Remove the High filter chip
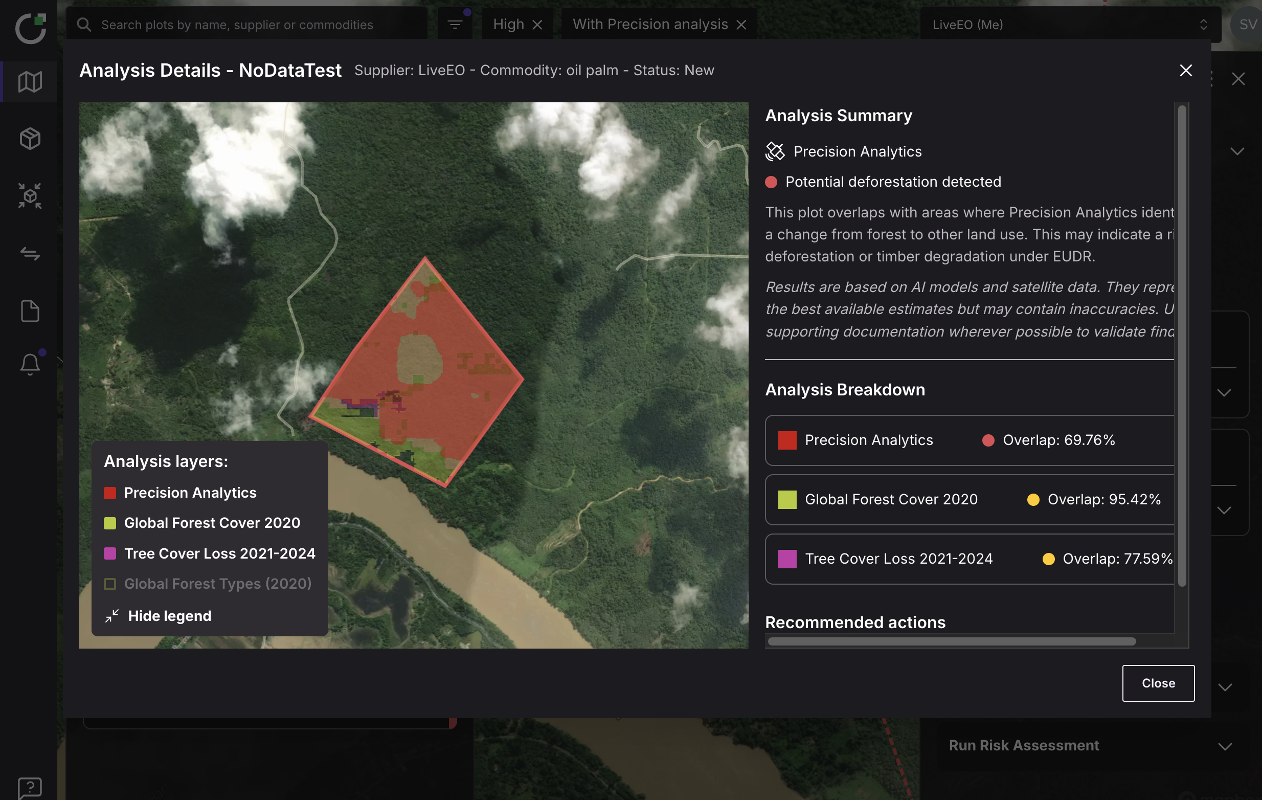This screenshot has height=800, width=1262. click(x=537, y=25)
